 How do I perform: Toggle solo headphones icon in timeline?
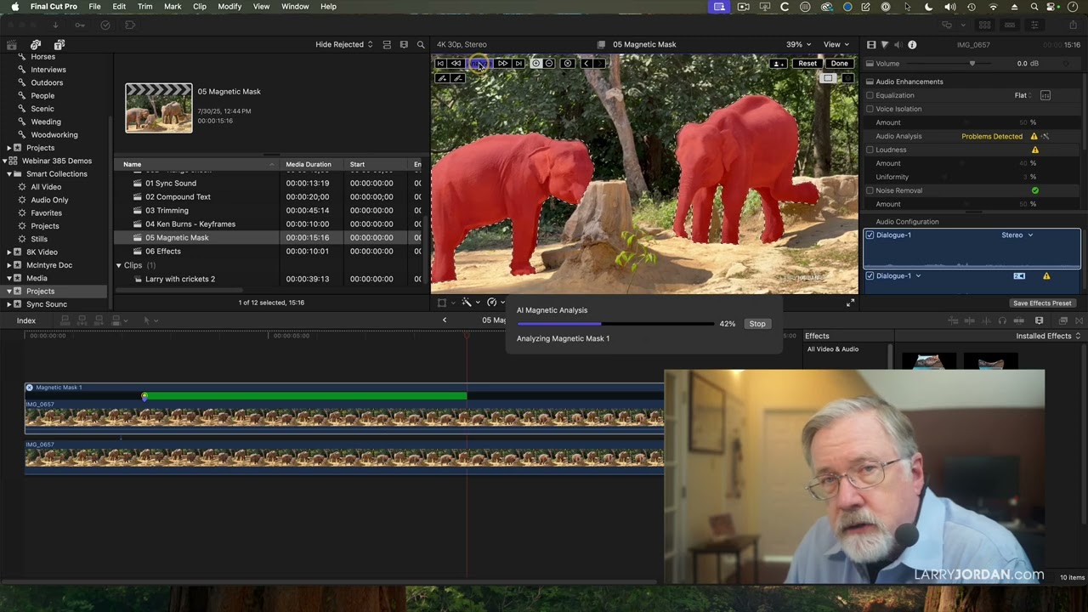[1002, 320]
